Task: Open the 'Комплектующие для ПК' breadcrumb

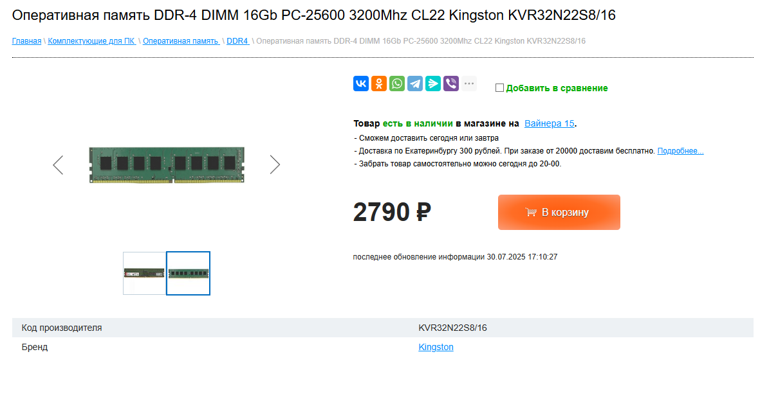Action: 92,41
